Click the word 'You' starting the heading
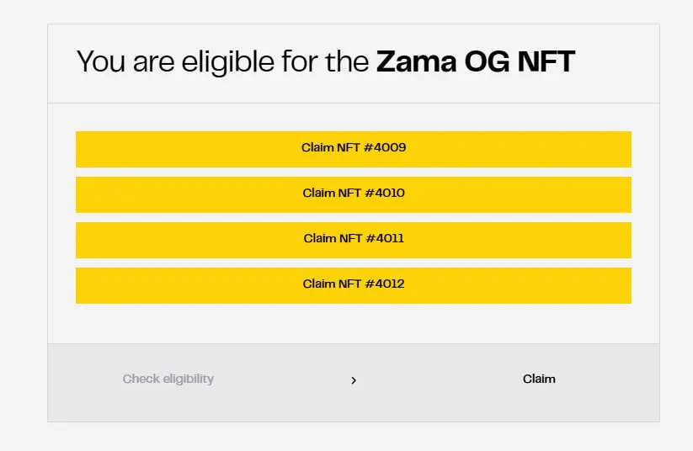Screen dimensions: 693x451 click(x=100, y=62)
